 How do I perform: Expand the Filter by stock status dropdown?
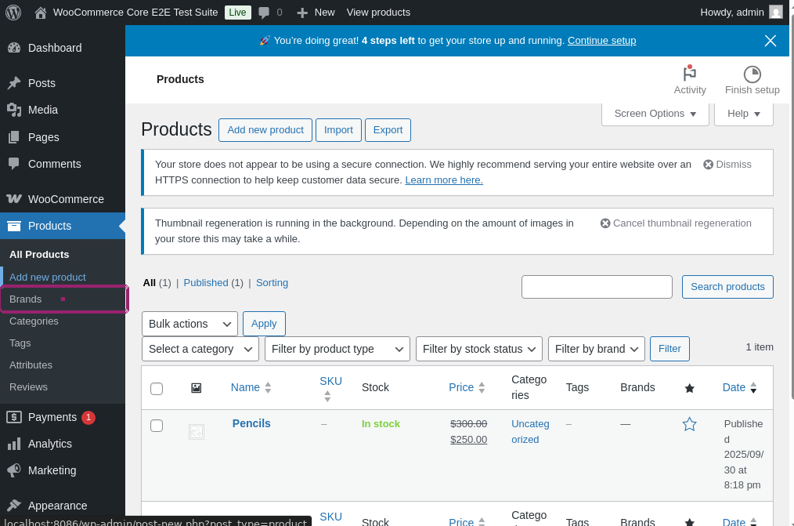point(478,349)
